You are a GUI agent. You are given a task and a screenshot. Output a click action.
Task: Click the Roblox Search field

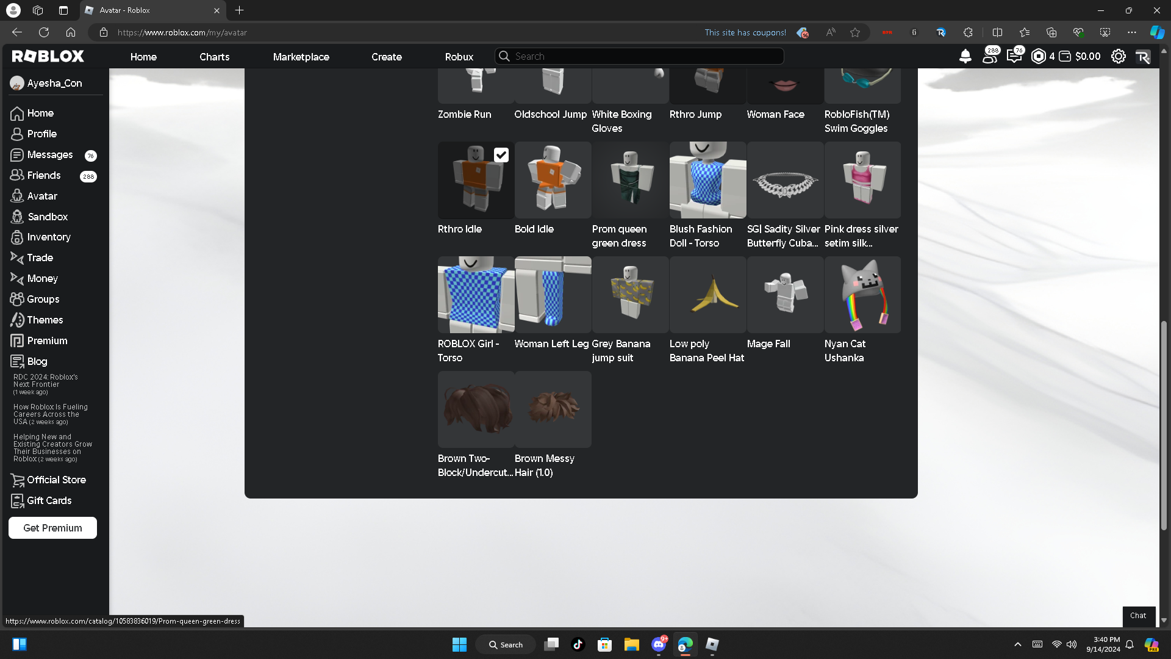(x=646, y=56)
